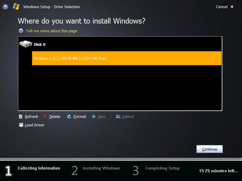
Task: Click the Disk 0 hard drive icon
Action: coord(26,44)
